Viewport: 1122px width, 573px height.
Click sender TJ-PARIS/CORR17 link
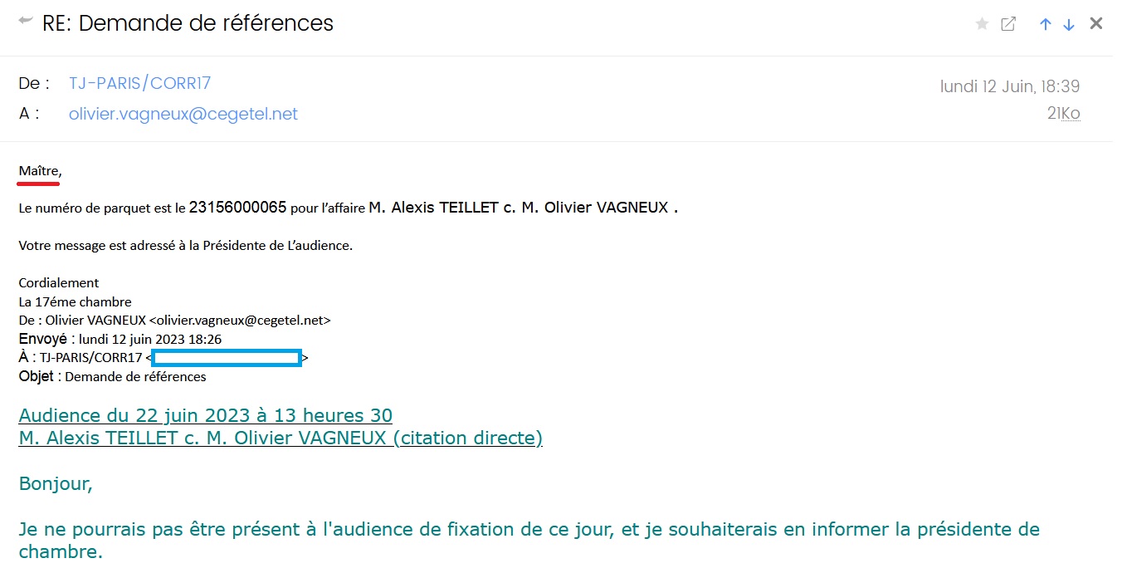coord(139,83)
